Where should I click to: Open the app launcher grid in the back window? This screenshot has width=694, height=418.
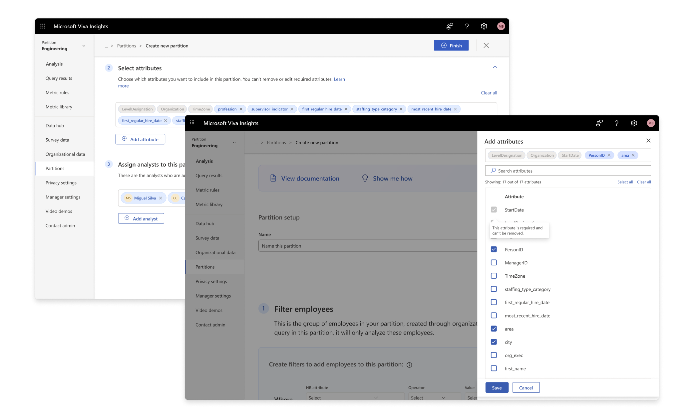pyautogui.click(x=43, y=26)
